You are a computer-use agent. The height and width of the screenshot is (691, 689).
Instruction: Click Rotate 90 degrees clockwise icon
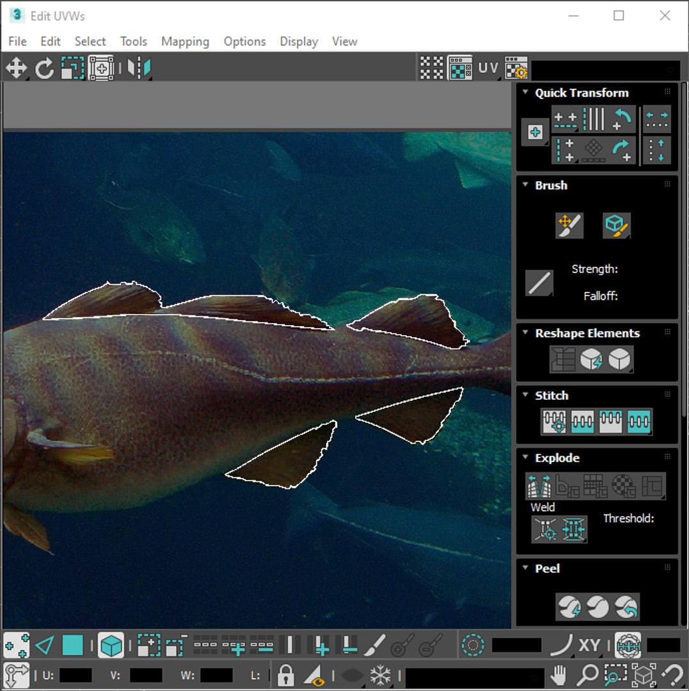(622, 150)
